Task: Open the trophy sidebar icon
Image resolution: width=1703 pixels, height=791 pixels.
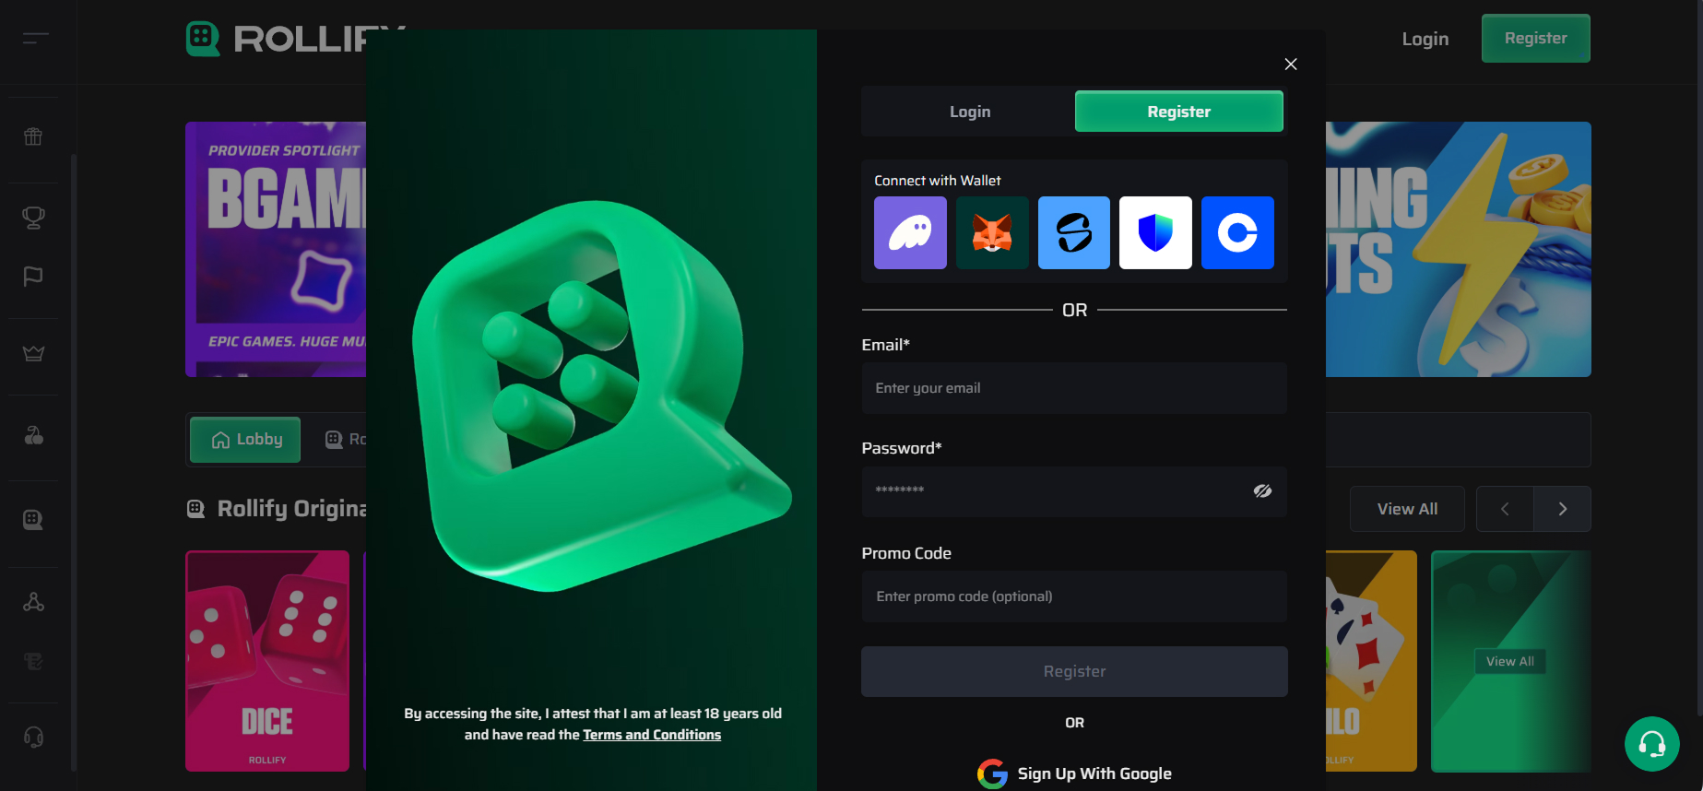Action: (33, 218)
